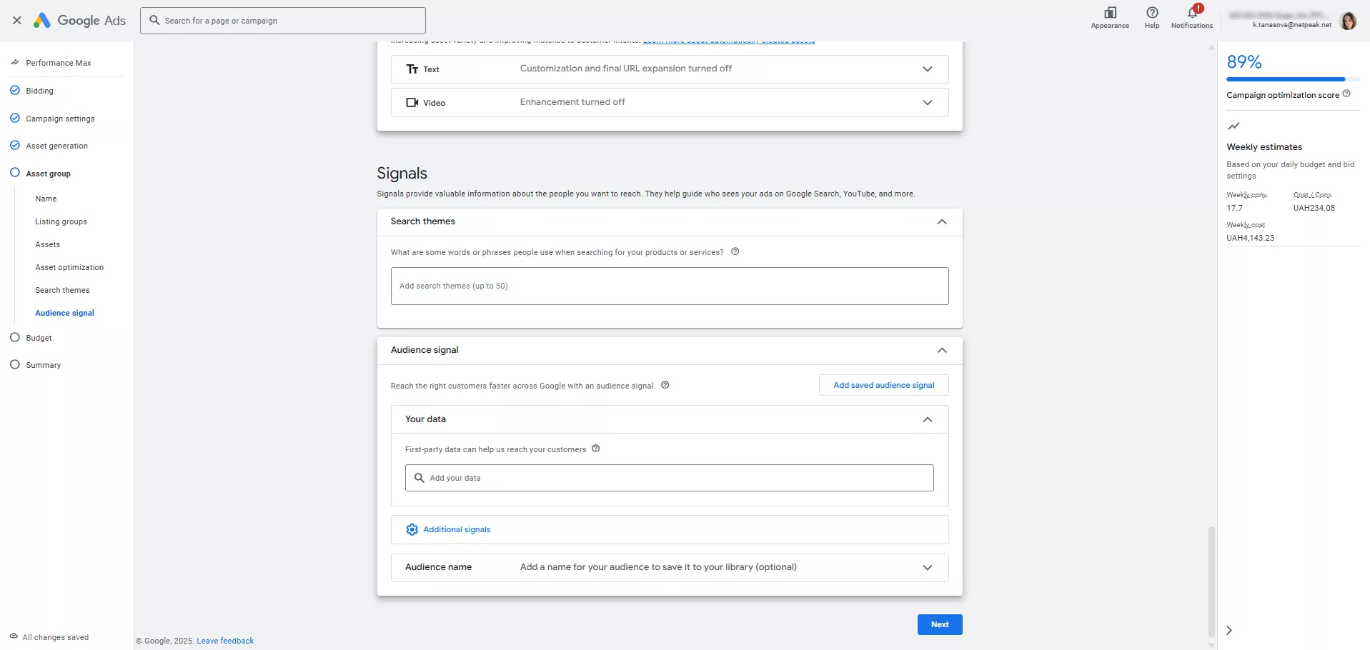Expand the Audience name section
This screenshot has height=650, width=1370.
927,568
